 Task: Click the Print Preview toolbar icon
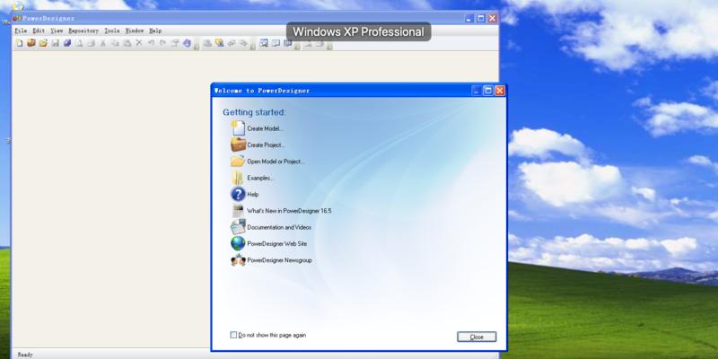79,43
